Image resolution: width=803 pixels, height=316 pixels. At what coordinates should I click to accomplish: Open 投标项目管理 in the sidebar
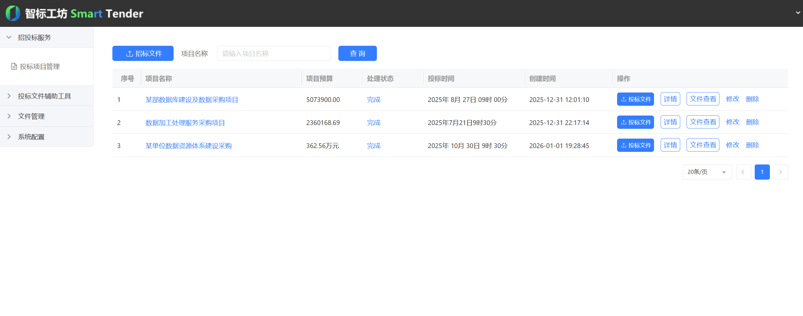39,67
